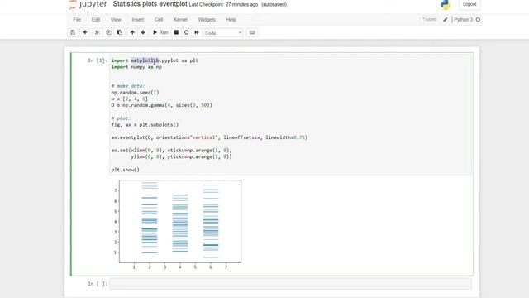Run the selected cell
Viewport: 529px width, 298px height.
(160, 32)
